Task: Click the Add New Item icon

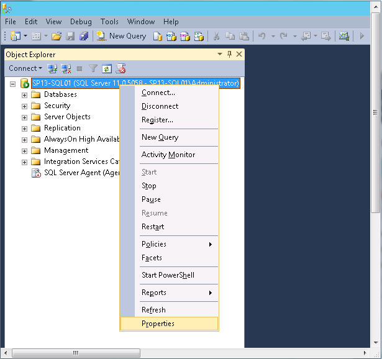Action: [36, 36]
